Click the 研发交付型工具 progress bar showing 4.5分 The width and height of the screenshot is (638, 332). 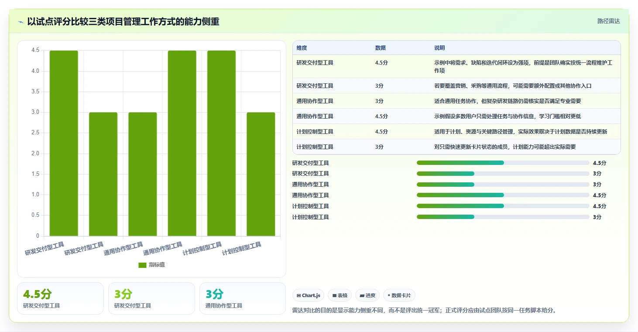(x=503, y=163)
